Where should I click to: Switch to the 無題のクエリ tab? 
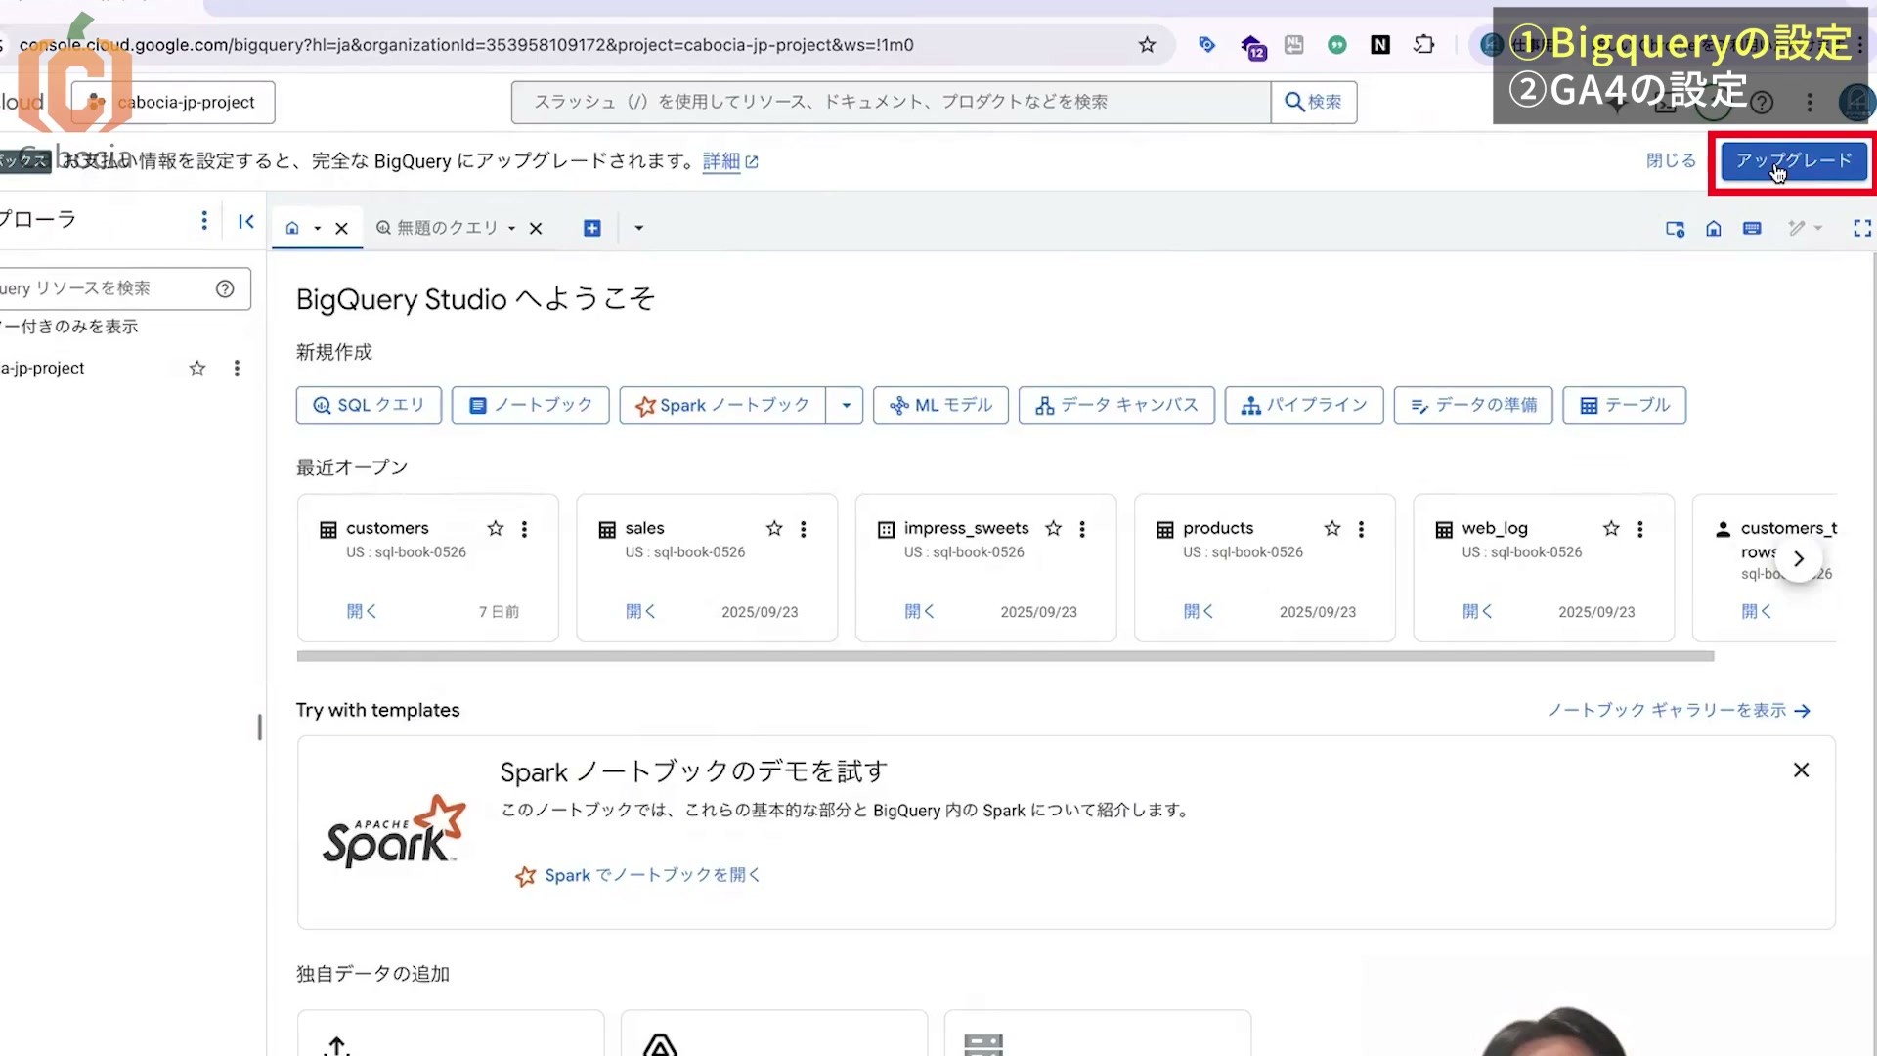pyautogui.click(x=437, y=228)
